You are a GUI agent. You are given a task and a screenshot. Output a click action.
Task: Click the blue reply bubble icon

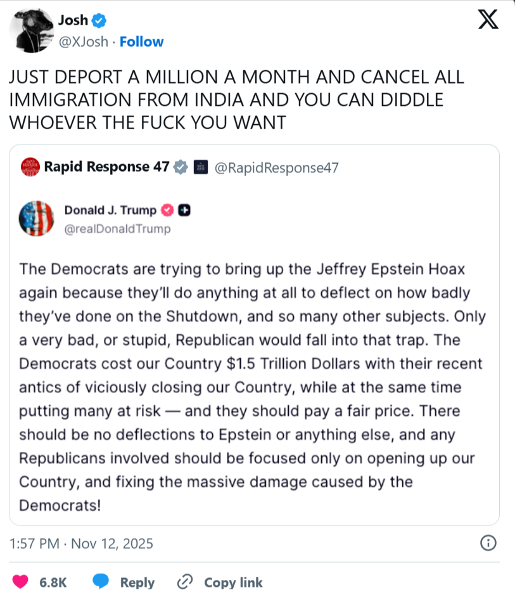(100, 582)
